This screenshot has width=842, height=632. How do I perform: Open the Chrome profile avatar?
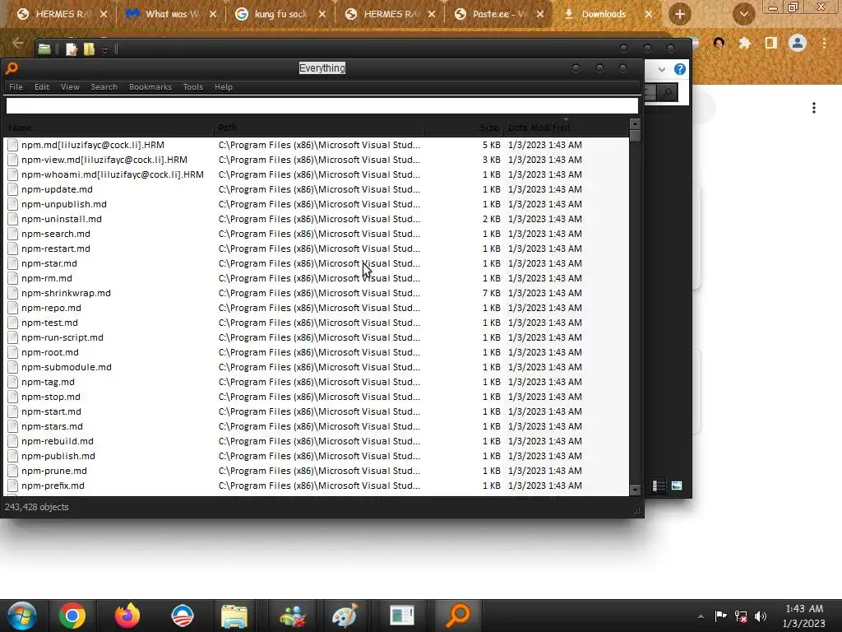798,43
